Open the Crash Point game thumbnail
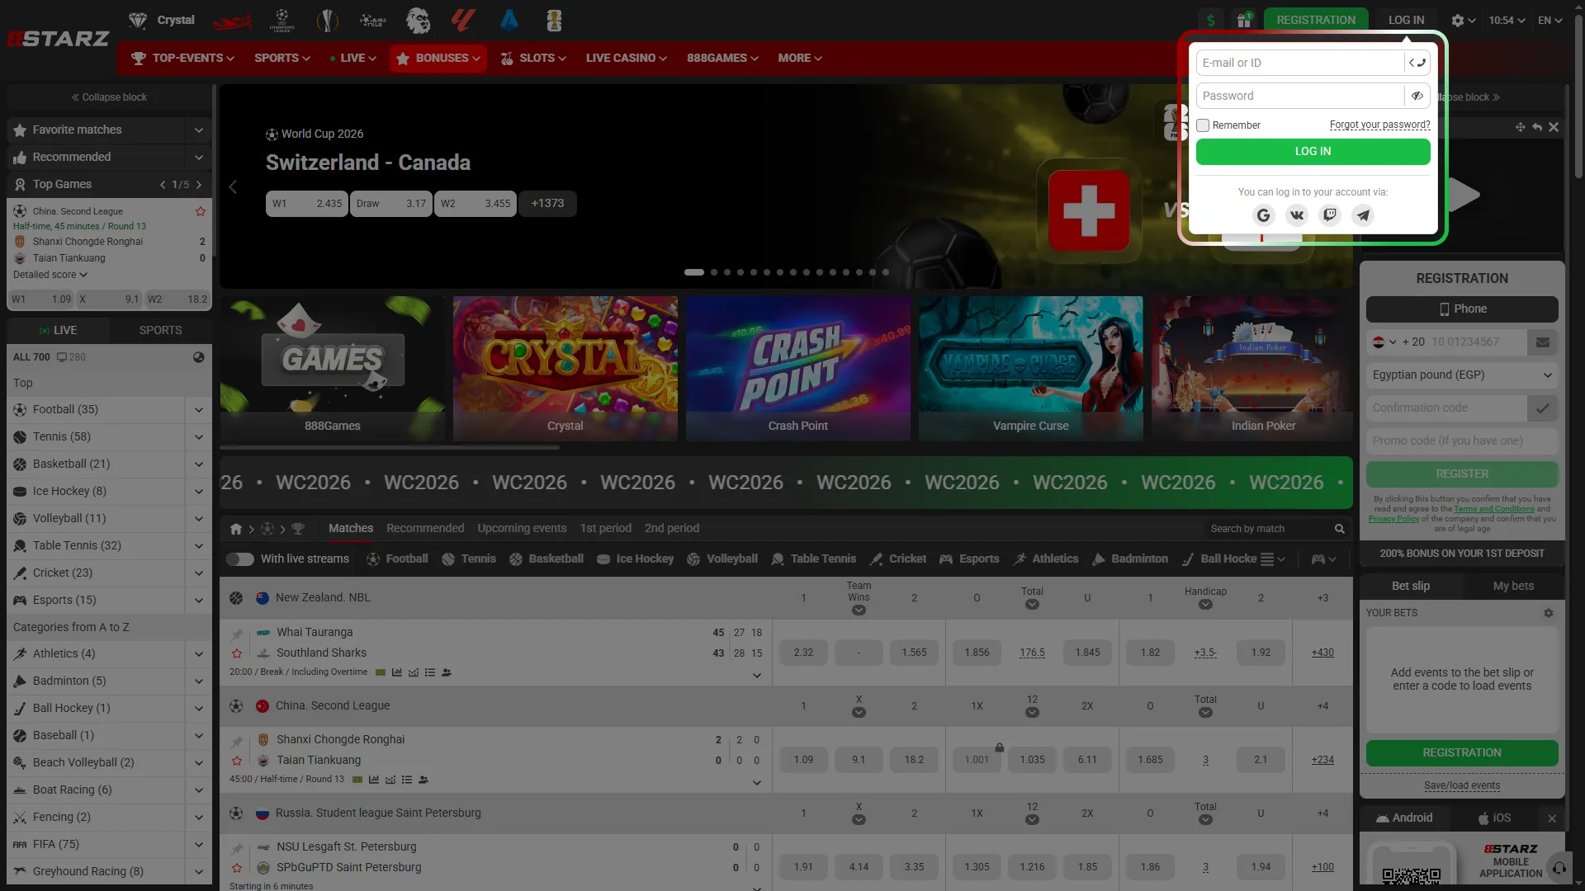The image size is (1585, 891). pyautogui.click(x=798, y=368)
